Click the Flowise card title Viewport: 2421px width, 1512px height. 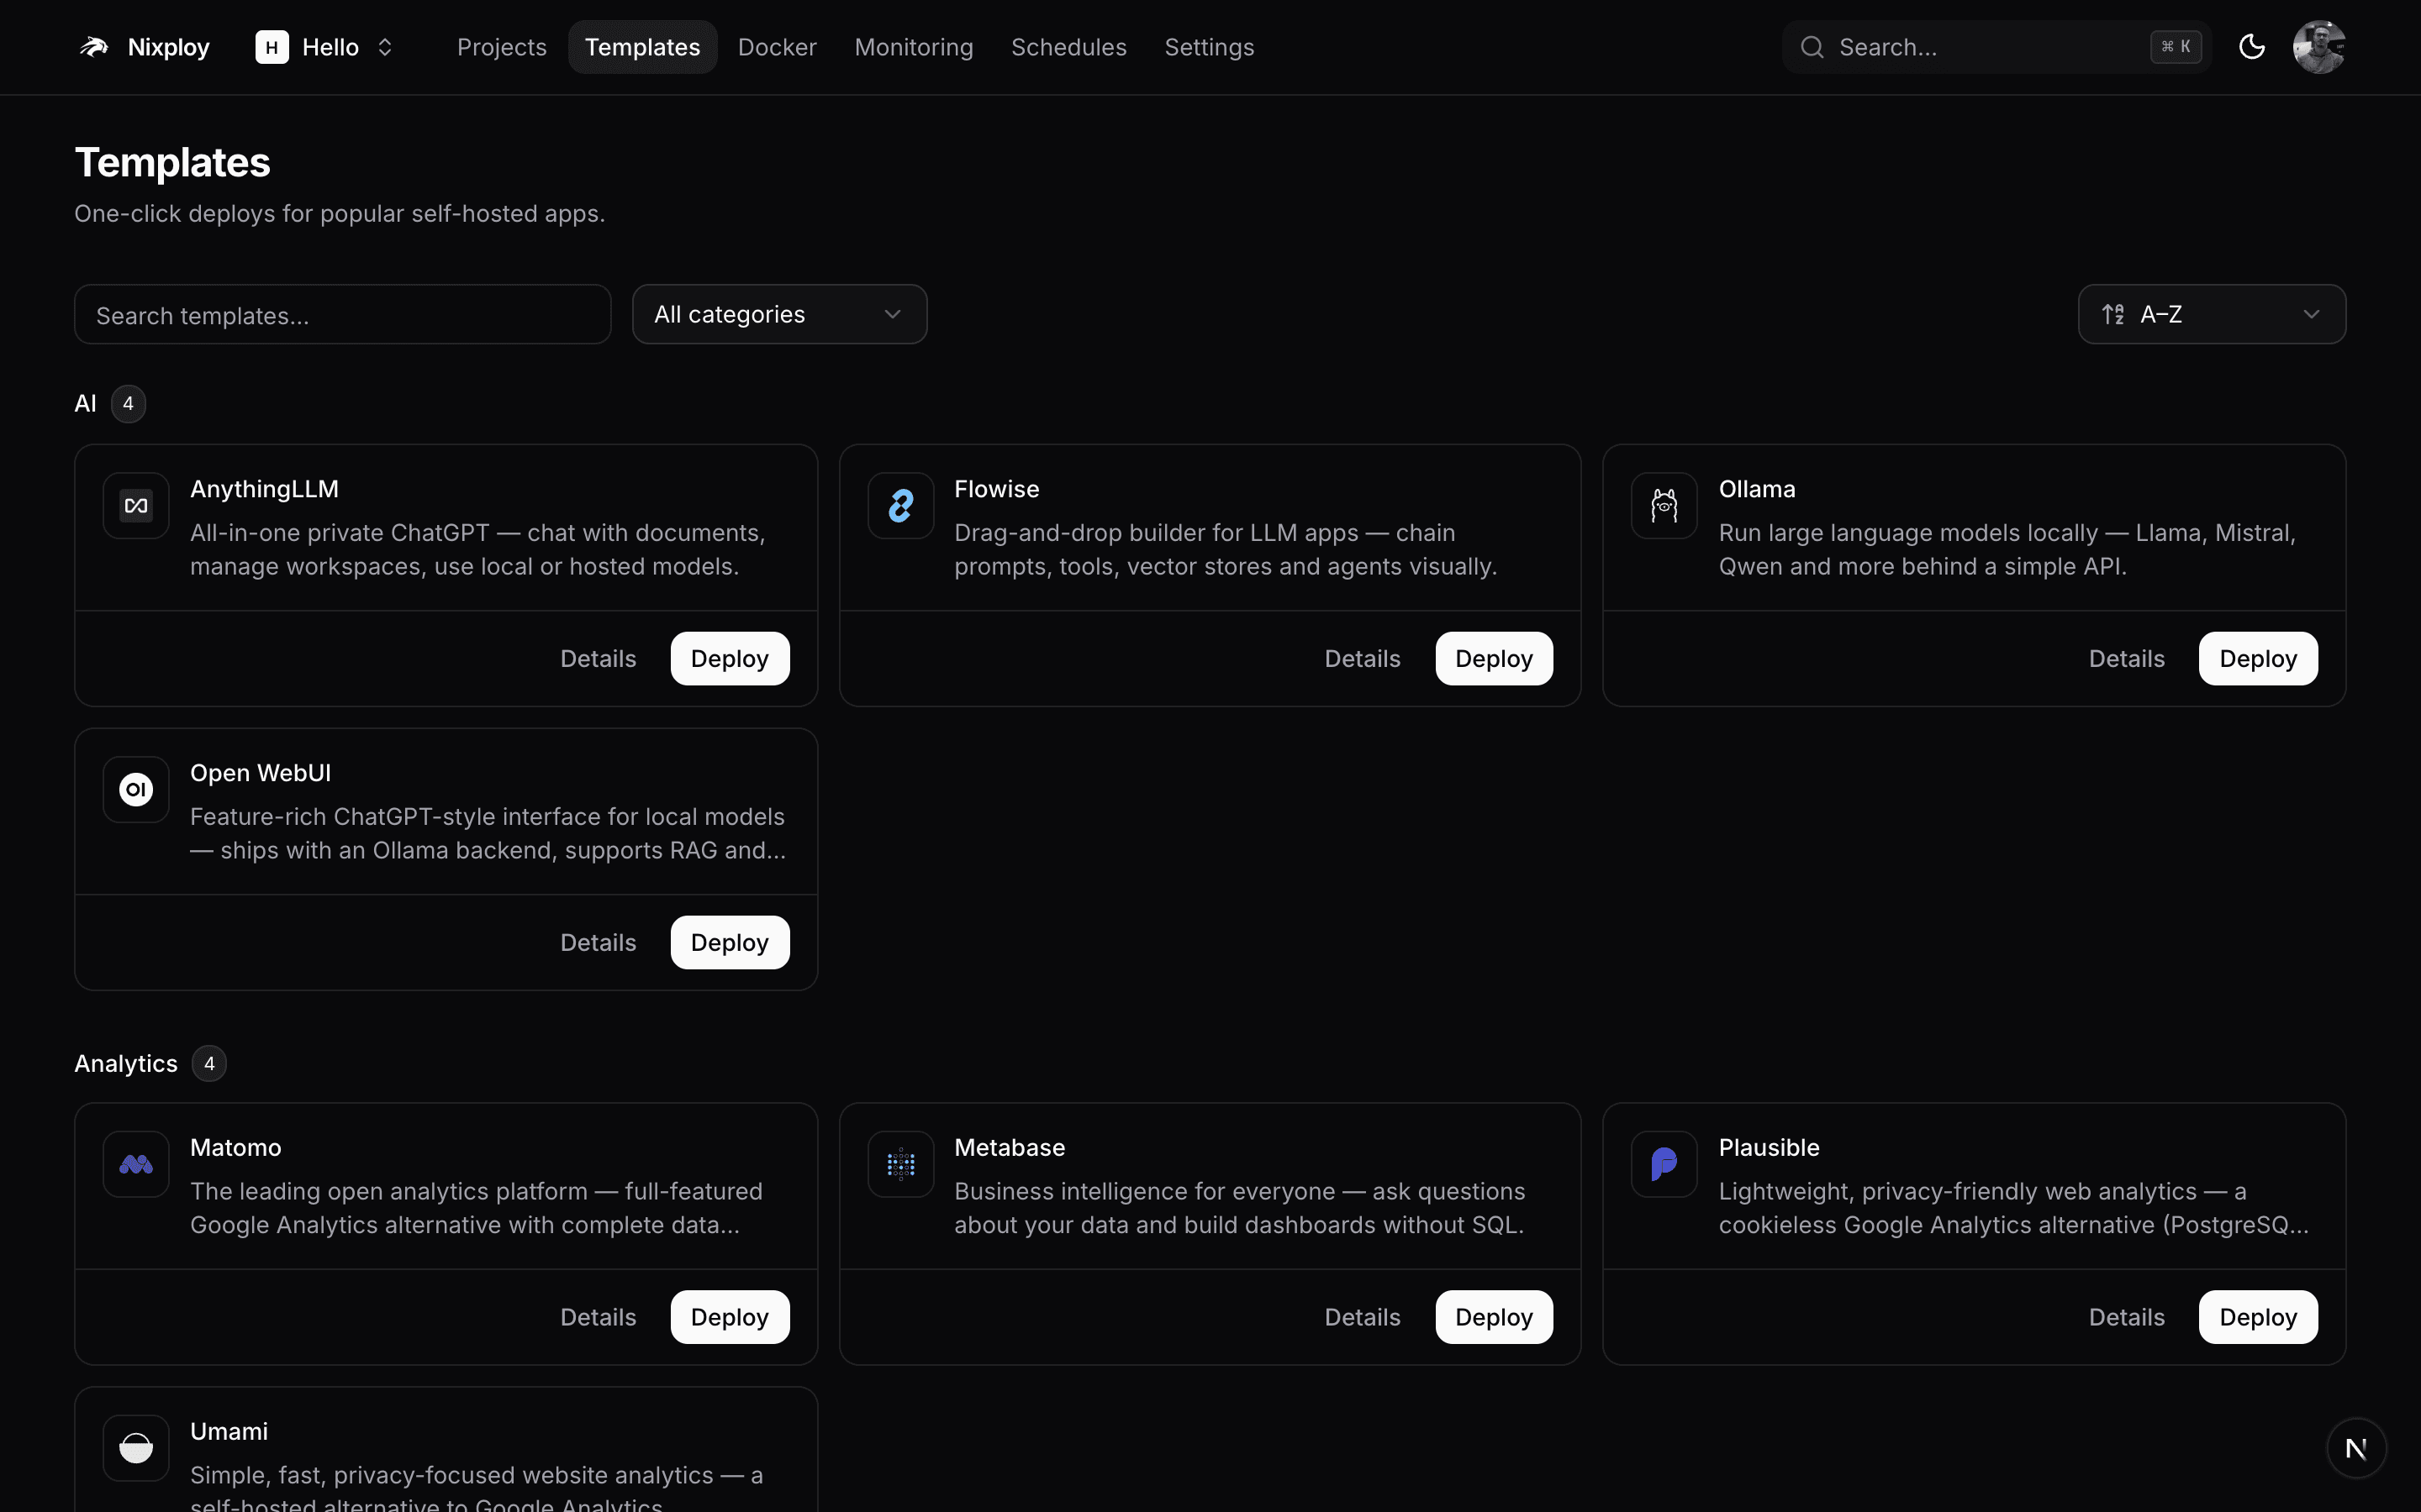996,489
